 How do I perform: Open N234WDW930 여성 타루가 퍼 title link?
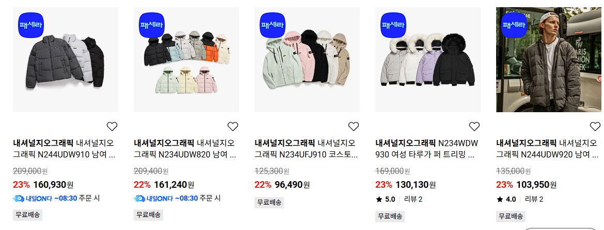[427, 149]
